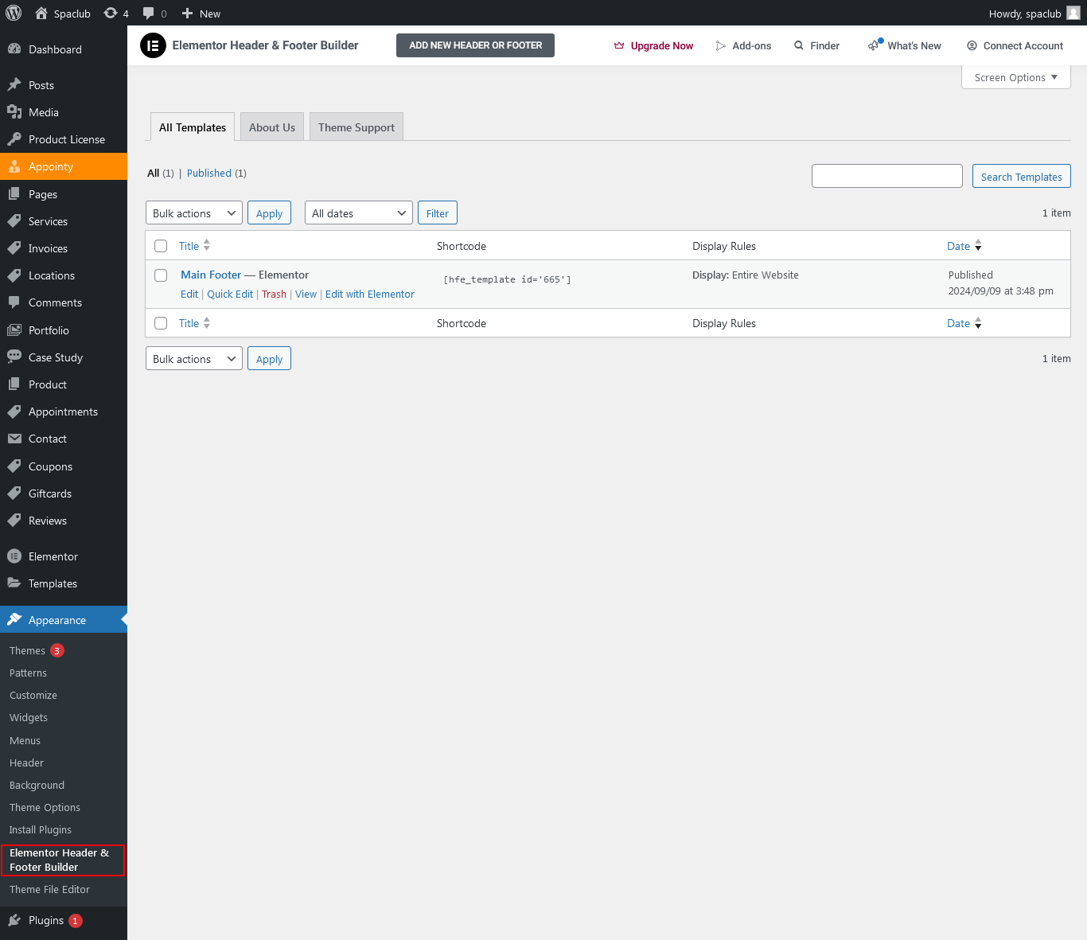
Task: Click the bottom Apply button
Action: 269,359
